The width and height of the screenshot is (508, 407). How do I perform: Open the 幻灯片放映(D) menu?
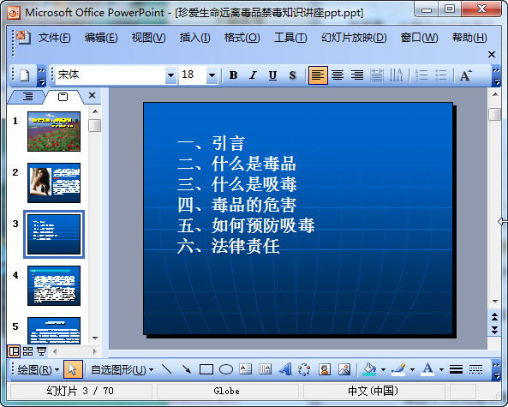pyautogui.click(x=354, y=38)
